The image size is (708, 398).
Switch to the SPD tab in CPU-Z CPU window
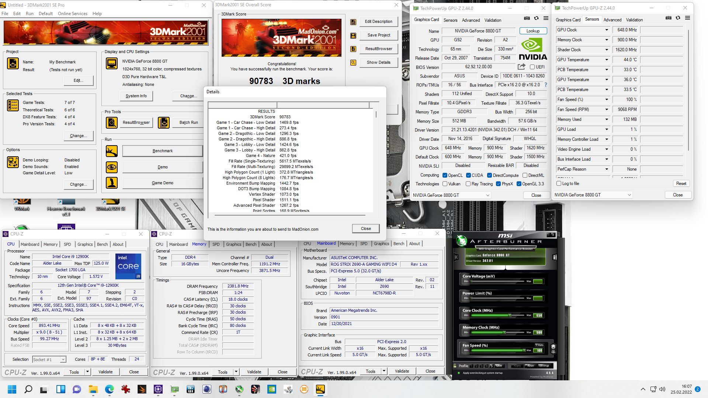click(67, 244)
